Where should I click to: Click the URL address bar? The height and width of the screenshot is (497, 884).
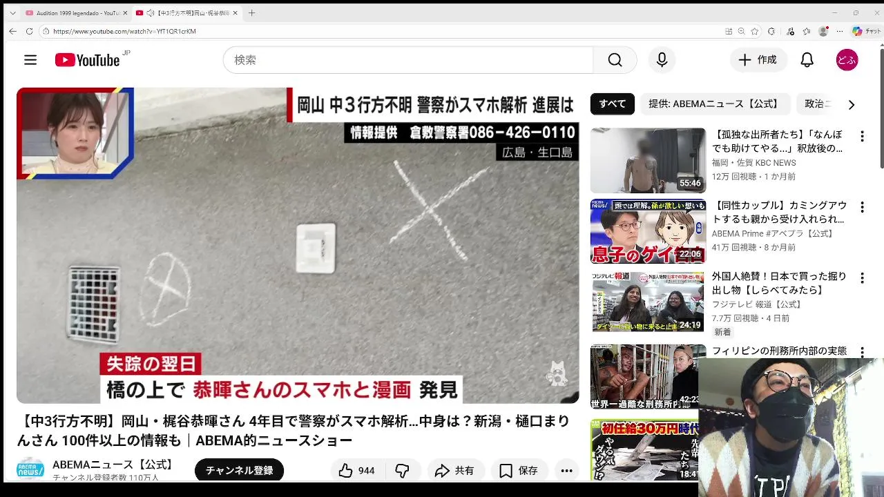387,31
